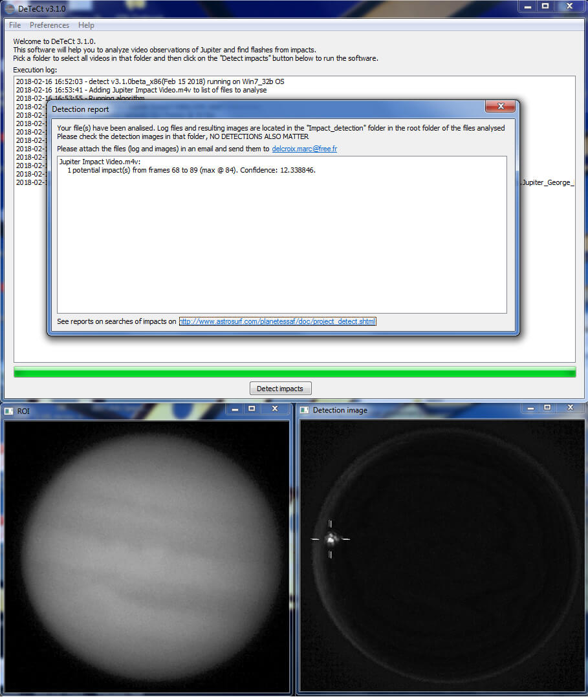Close the Detection report dialog
The image size is (588, 697).
(x=500, y=107)
